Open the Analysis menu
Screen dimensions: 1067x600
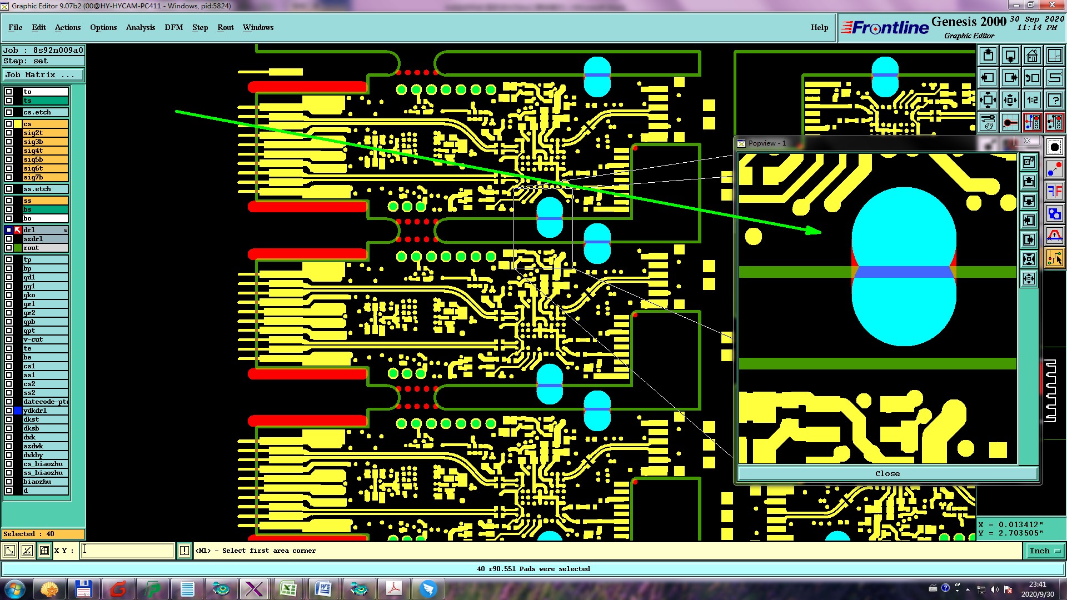pyautogui.click(x=140, y=27)
